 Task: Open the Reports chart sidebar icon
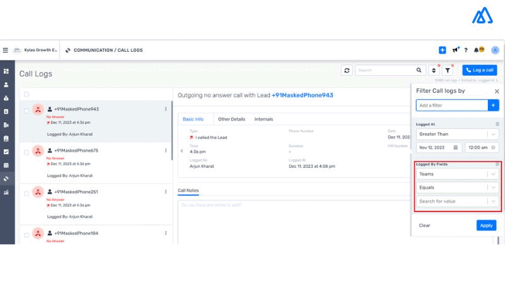click(6, 192)
